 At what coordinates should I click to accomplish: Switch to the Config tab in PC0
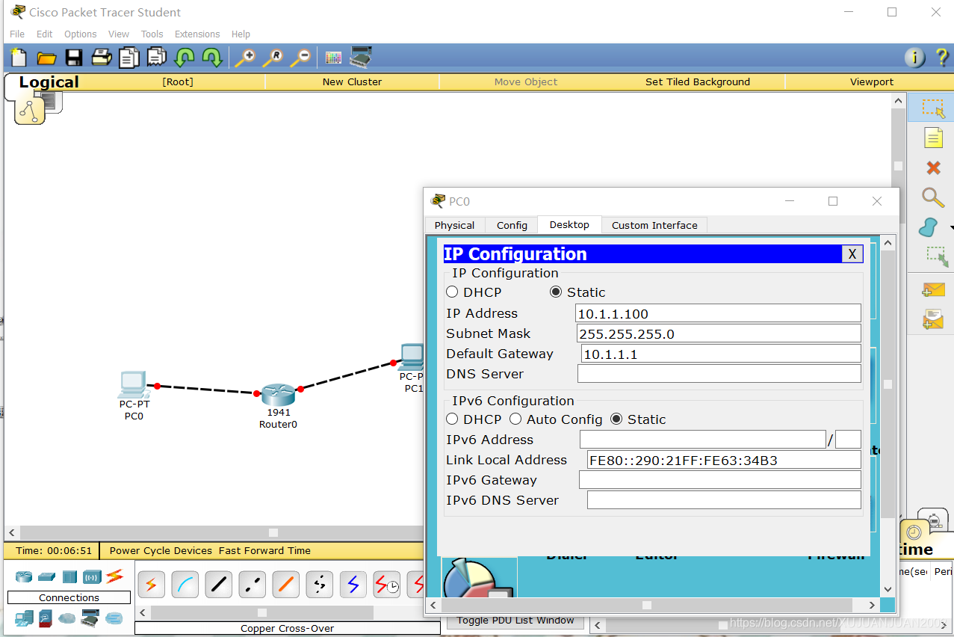point(512,225)
